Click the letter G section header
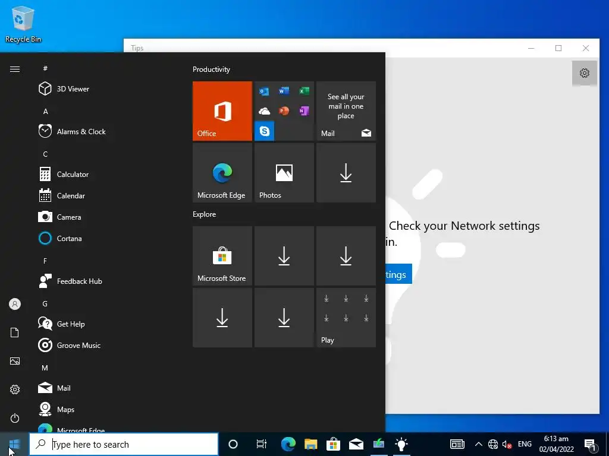The height and width of the screenshot is (456, 609). coord(45,303)
